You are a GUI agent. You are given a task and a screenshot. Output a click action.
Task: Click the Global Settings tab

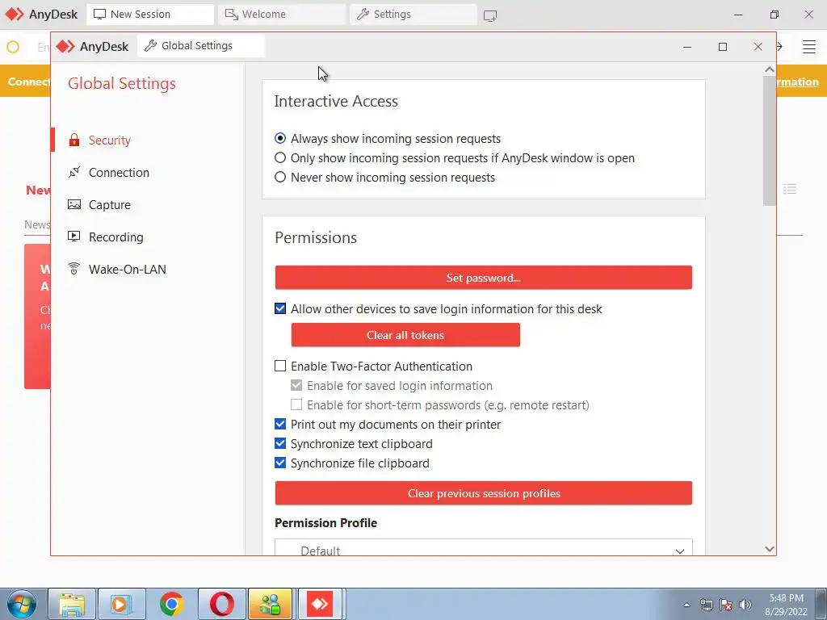coord(201,46)
